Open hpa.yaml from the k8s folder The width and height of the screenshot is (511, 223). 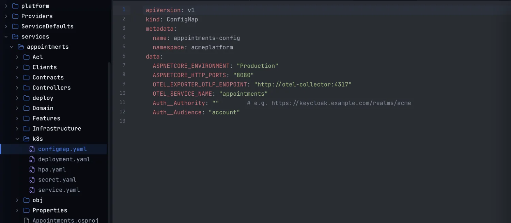(x=52, y=170)
